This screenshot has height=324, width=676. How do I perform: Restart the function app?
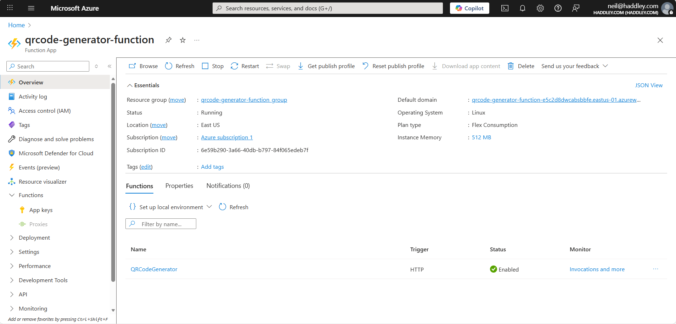(x=245, y=66)
